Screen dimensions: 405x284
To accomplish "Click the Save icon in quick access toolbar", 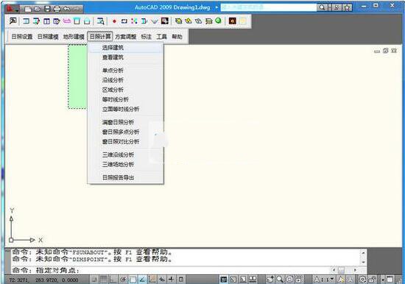I will pos(48,9).
